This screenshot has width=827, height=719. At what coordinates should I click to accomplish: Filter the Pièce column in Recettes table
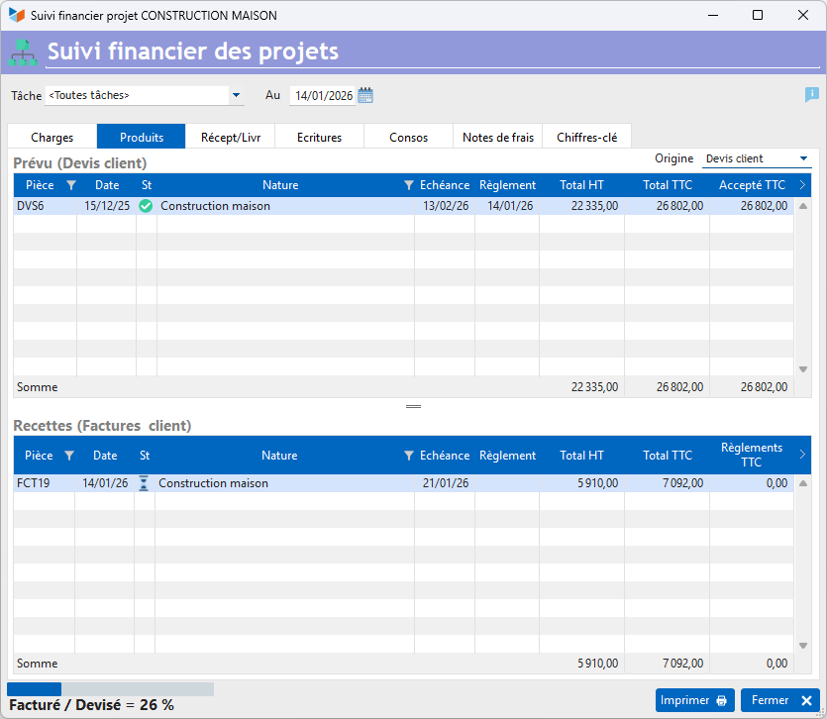click(x=69, y=456)
